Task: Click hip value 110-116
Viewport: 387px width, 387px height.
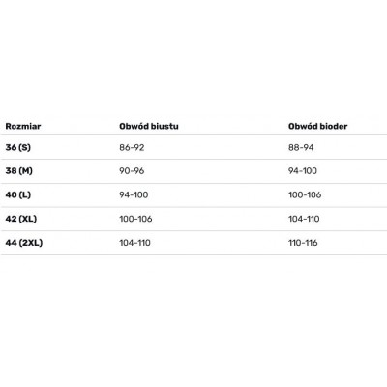Action: (303, 243)
